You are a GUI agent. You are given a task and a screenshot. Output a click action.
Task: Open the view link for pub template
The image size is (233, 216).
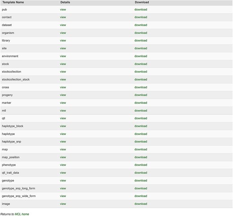click(x=63, y=9)
